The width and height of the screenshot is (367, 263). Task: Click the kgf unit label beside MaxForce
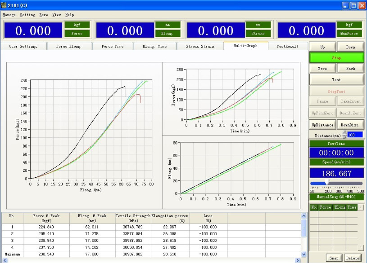click(349, 25)
